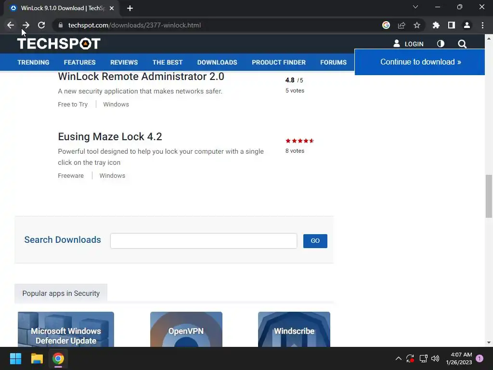Expand the tab search chevron
The width and height of the screenshot is (493, 370).
click(415, 7)
